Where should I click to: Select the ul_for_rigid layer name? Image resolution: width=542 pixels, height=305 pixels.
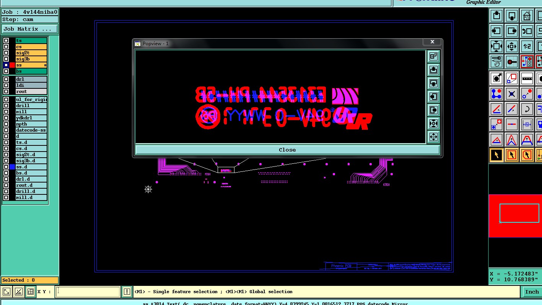pos(31,99)
